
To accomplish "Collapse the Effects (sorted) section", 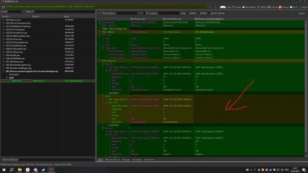I will tap(100, 61).
